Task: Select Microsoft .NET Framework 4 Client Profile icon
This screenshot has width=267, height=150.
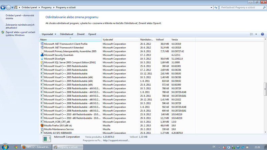Action: coord(42,44)
